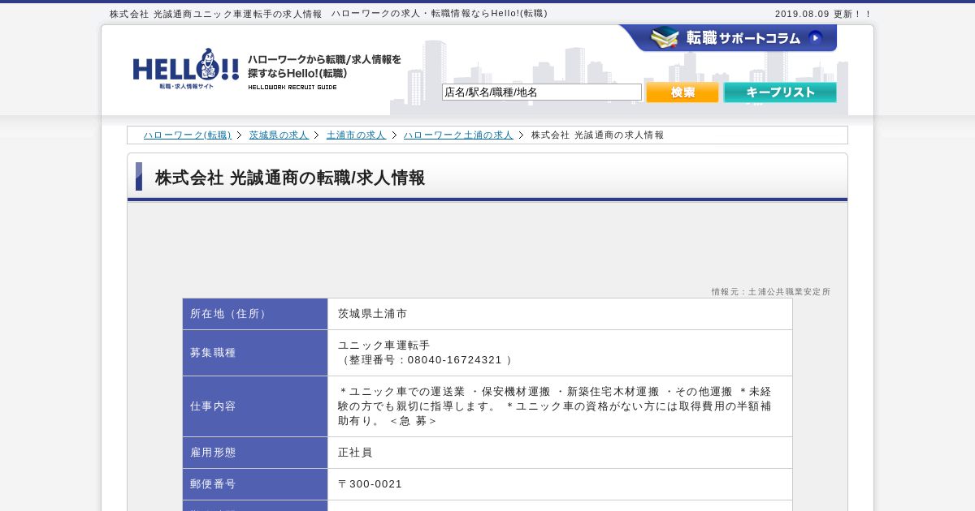Click the 情報元:土浦公共職業安定所 note
The height and width of the screenshot is (511, 975).
(771, 292)
